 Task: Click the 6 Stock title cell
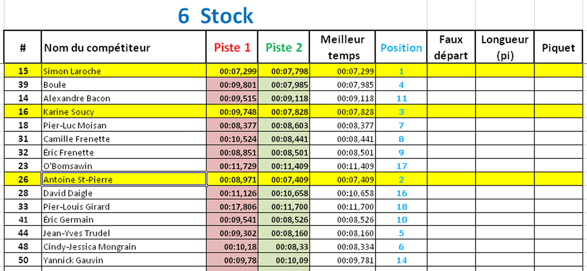tap(216, 15)
